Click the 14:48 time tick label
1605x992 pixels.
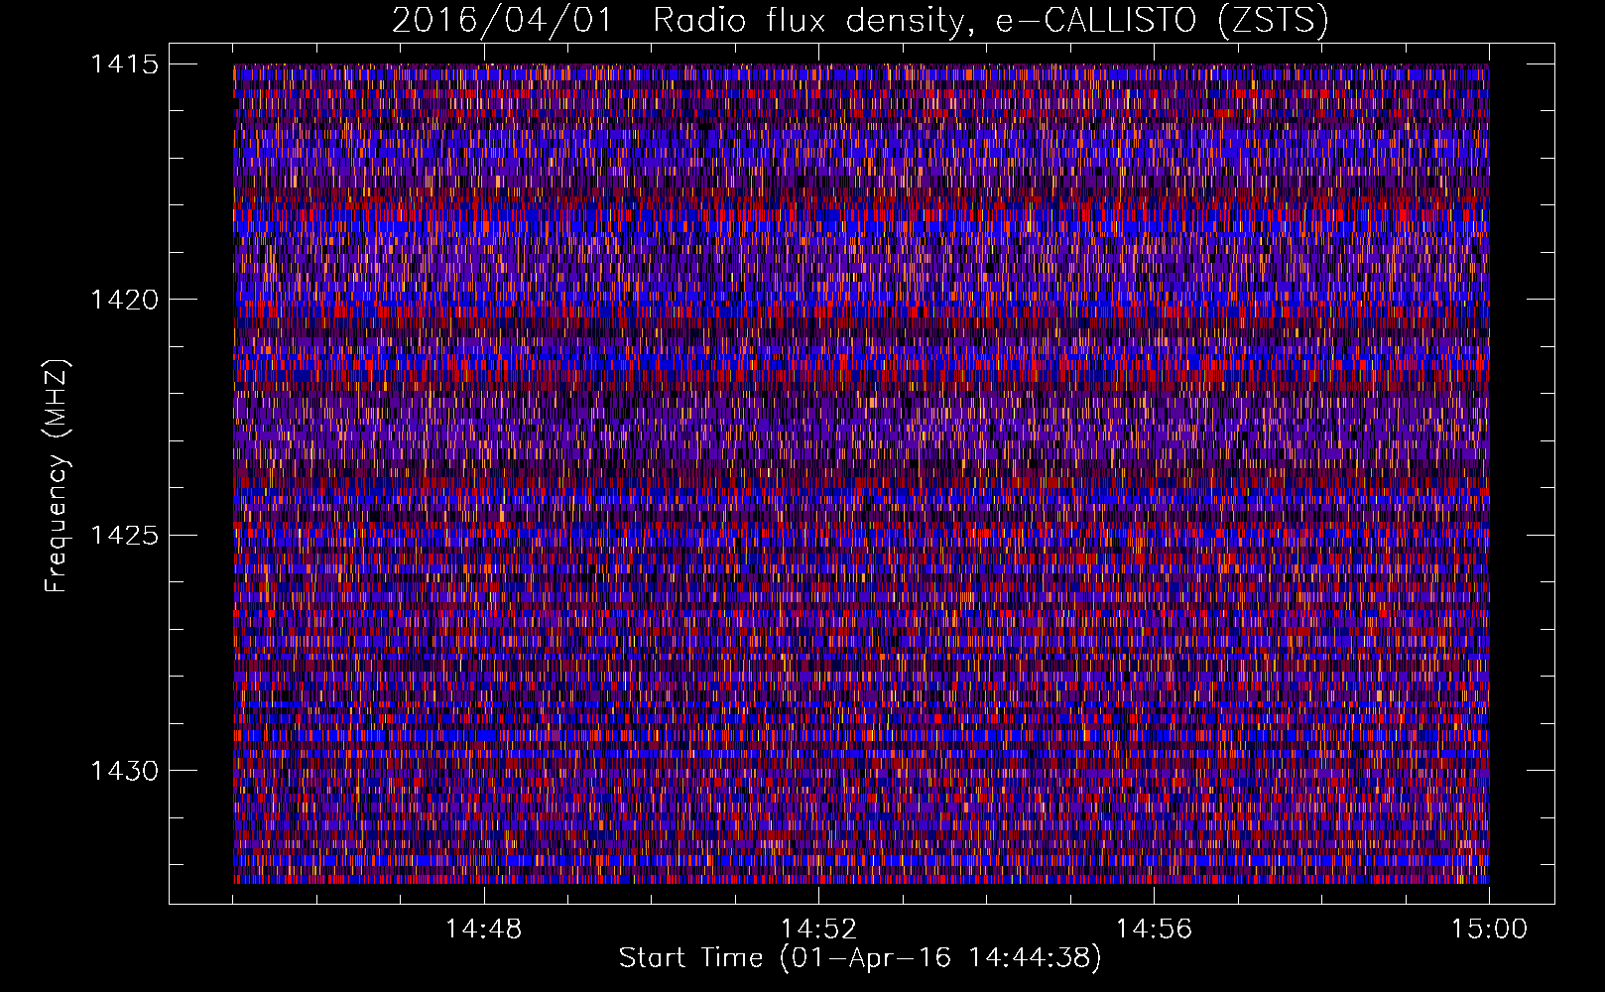pos(483,930)
